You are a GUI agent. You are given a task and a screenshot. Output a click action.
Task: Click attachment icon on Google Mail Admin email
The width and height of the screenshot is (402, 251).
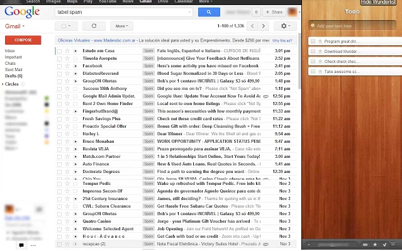(266, 96)
